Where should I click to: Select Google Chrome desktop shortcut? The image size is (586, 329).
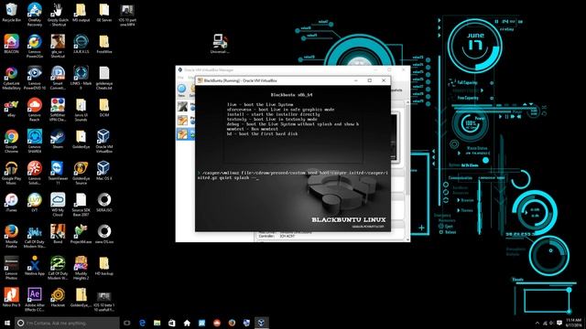(x=11, y=142)
